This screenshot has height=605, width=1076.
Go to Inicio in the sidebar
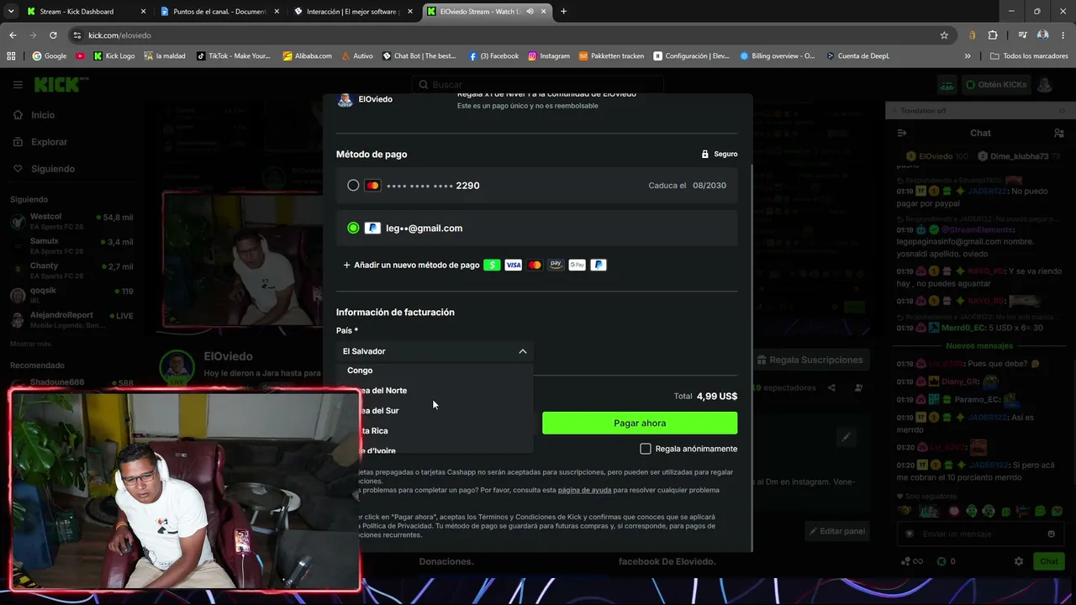[43, 115]
